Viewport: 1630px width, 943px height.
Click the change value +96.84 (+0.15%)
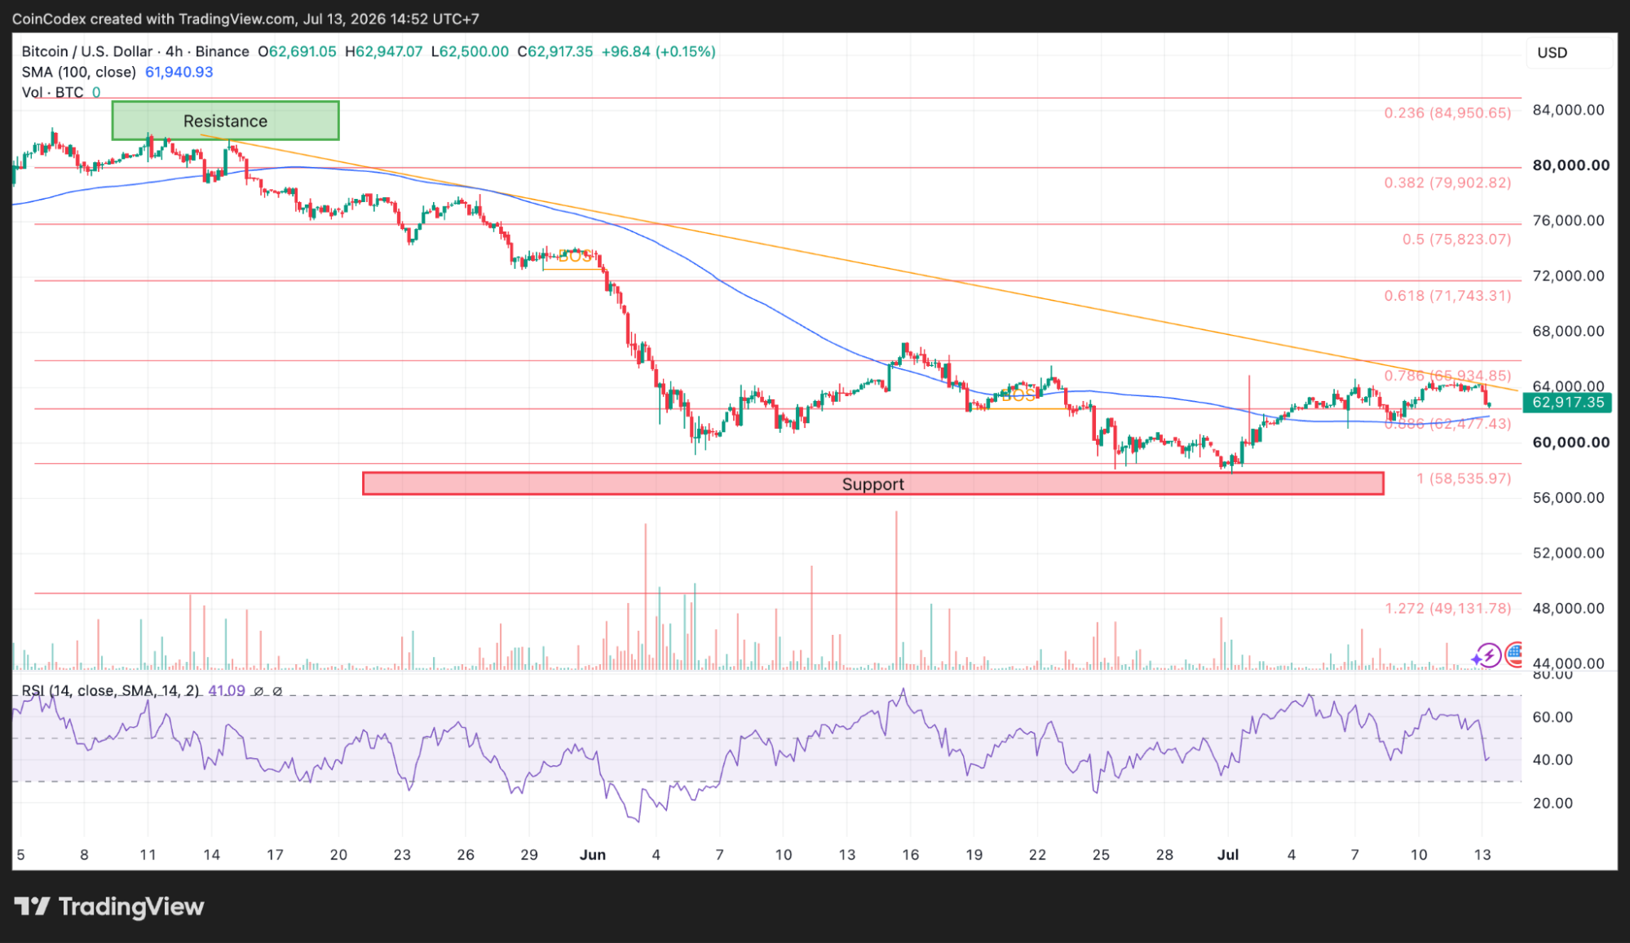659,51
